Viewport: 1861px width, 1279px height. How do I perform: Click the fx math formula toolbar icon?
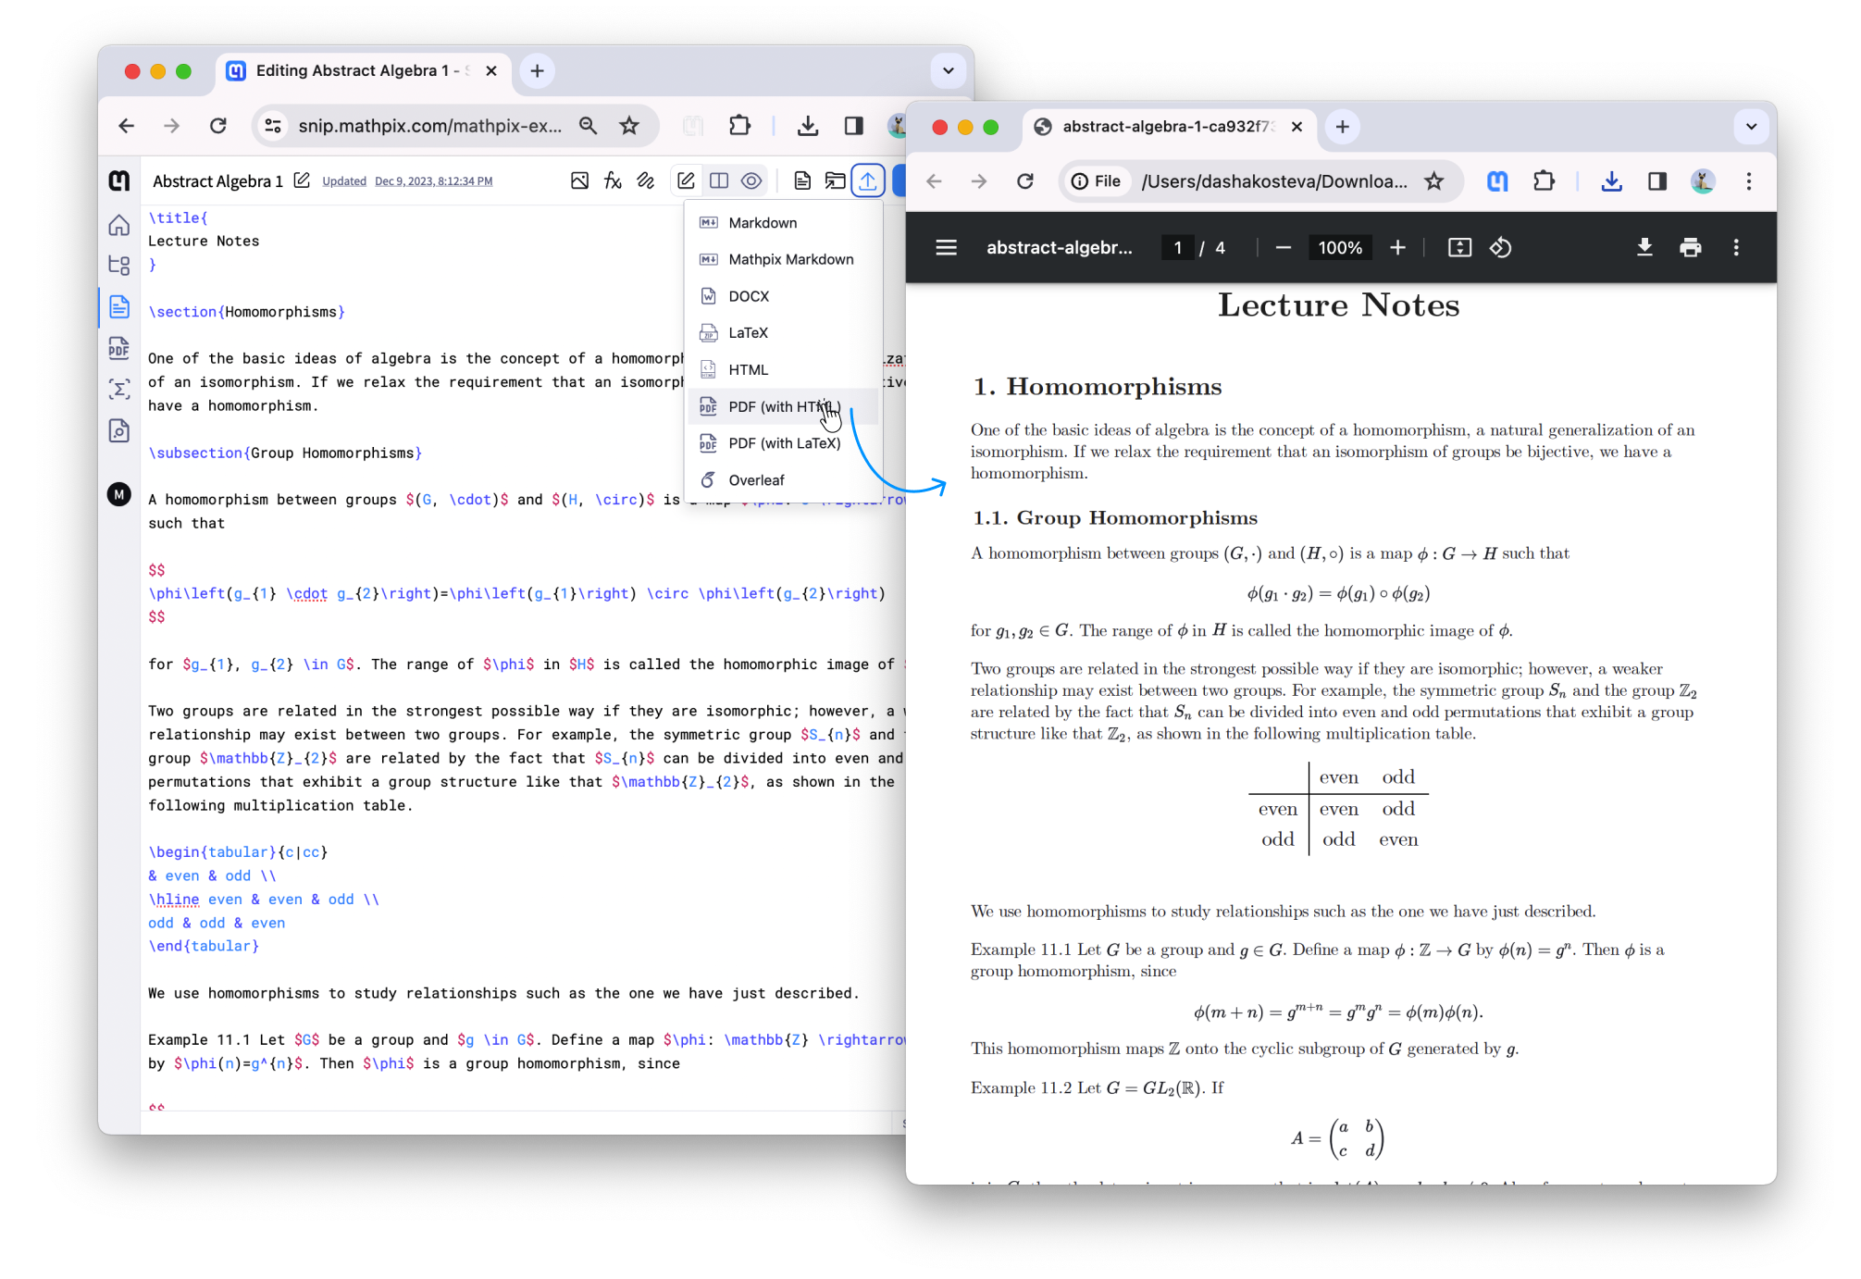click(613, 180)
